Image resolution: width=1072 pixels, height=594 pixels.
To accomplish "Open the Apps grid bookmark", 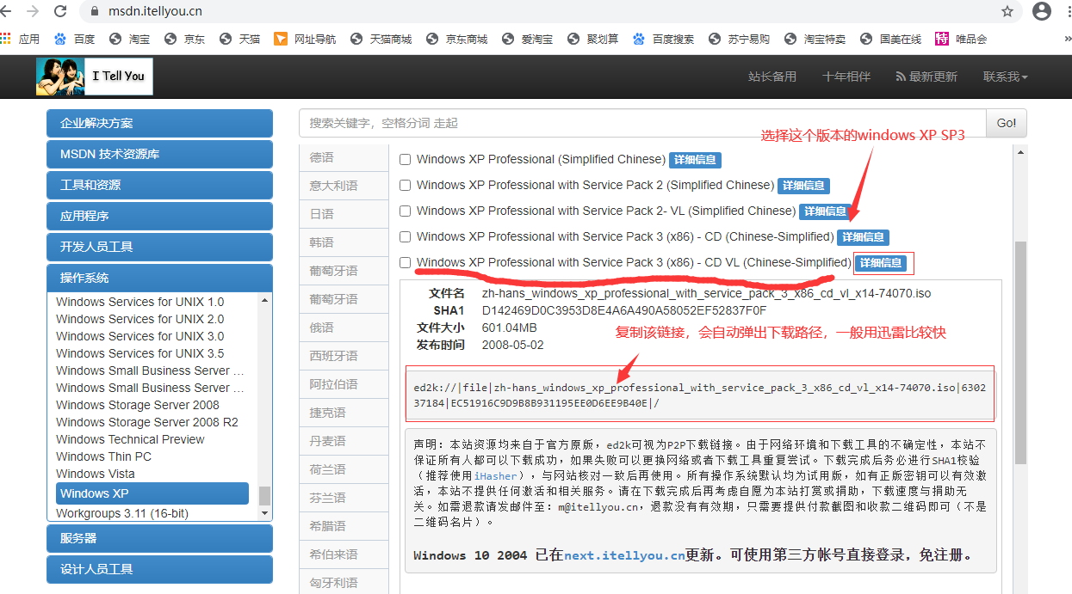I will [x=21, y=39].
